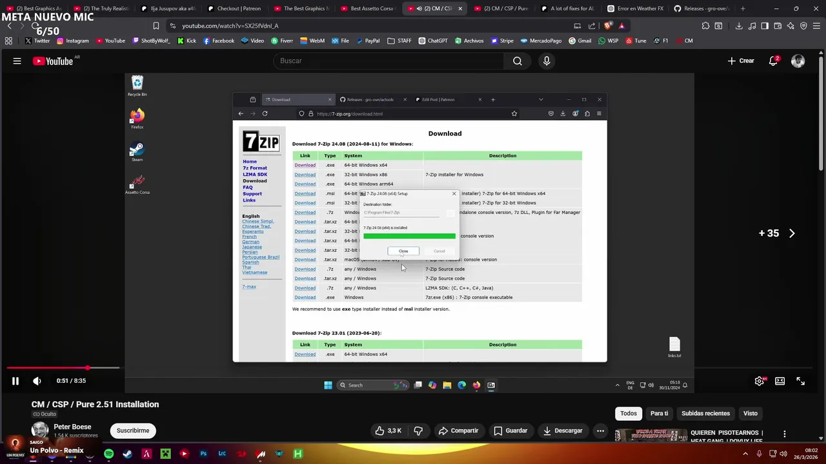Open the STAFF bookmarks folder
Viewport: 826px width, 464px height.
coord(399,41)
